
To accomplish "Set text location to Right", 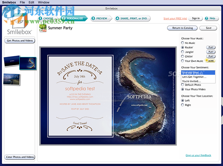I will (182, 105).
